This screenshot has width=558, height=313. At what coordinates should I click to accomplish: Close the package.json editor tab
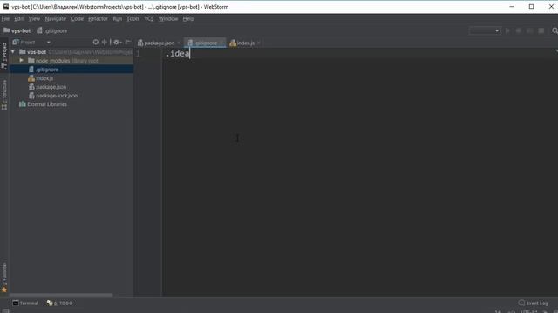179,43
